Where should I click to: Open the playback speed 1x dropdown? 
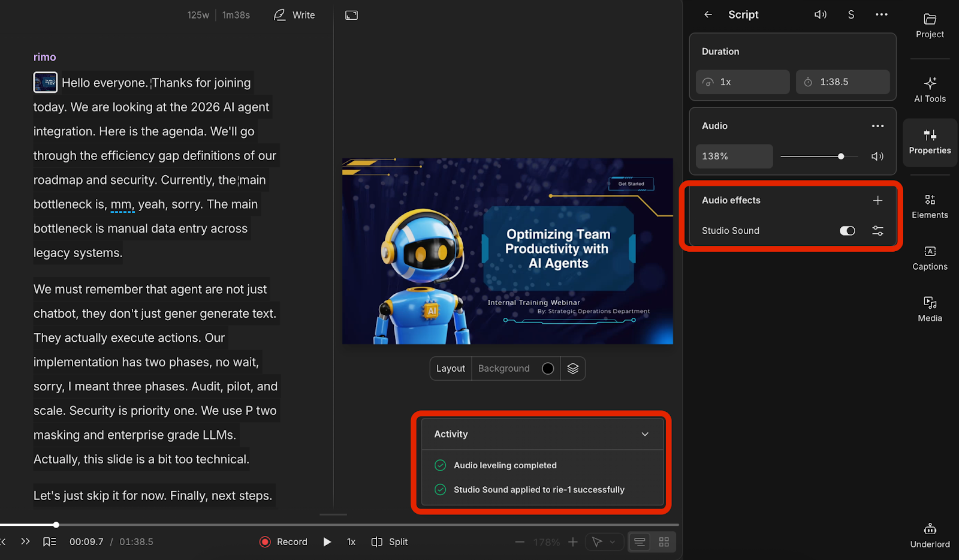click(x=351, y=542)
